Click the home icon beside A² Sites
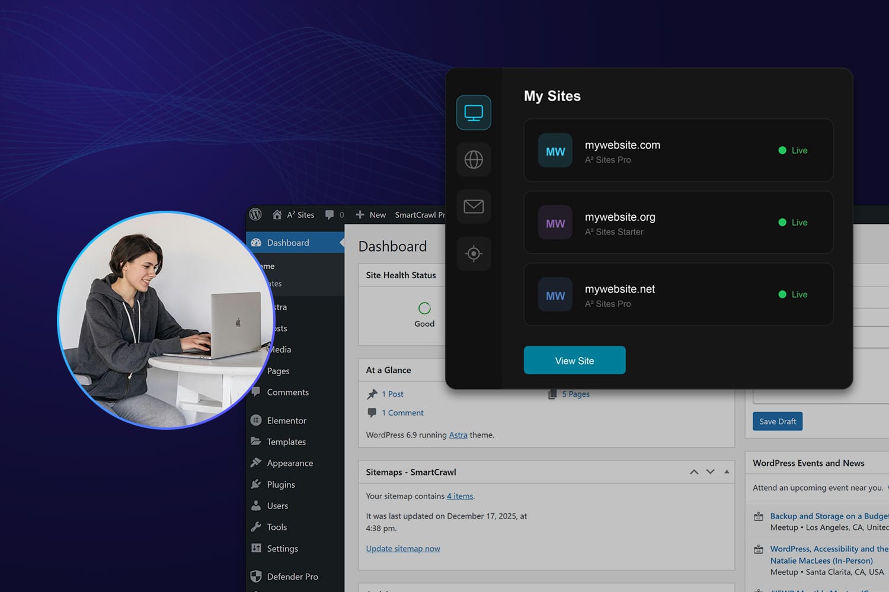This screenshot has height=592, width=889. click(277, 214)
